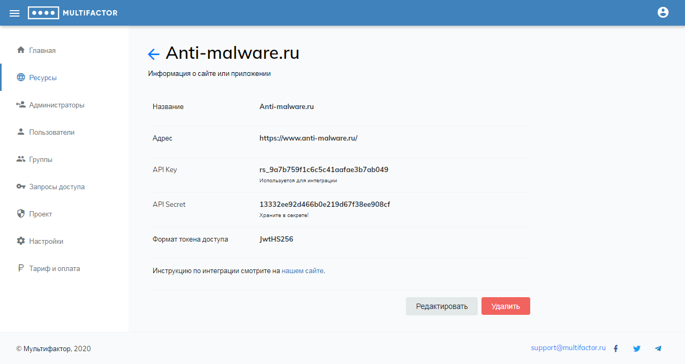This screenshot has height=364, width=685.
Task: Click the API Secret field label
Action: [169, 204]
